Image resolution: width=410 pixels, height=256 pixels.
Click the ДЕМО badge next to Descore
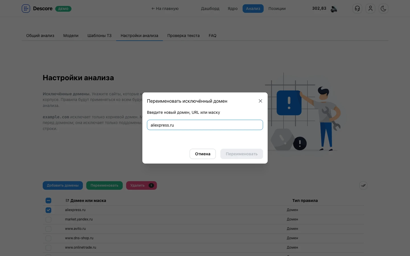[x=63, y=9]
